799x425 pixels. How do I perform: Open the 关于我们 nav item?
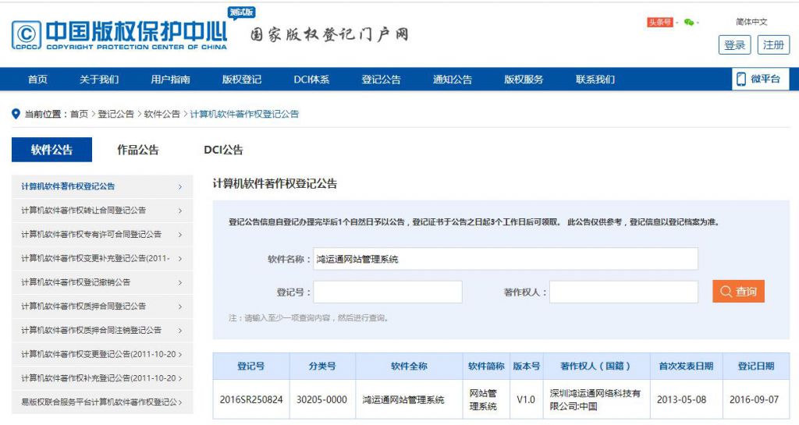point(99,80)
